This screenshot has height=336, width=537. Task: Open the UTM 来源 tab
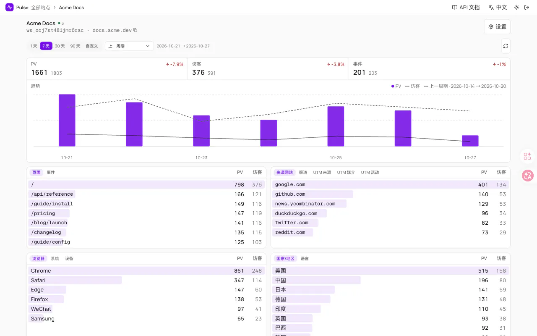[x=322, y=172]
